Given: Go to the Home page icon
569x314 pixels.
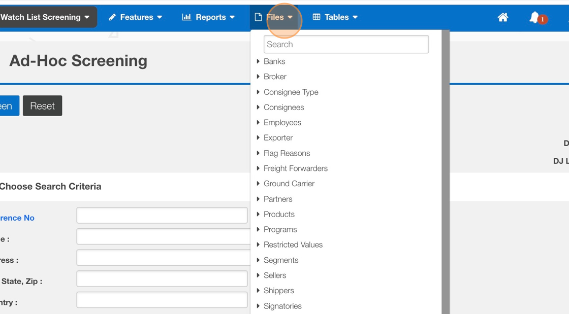Looking at the screenshot, I should [x=502, y=17].
